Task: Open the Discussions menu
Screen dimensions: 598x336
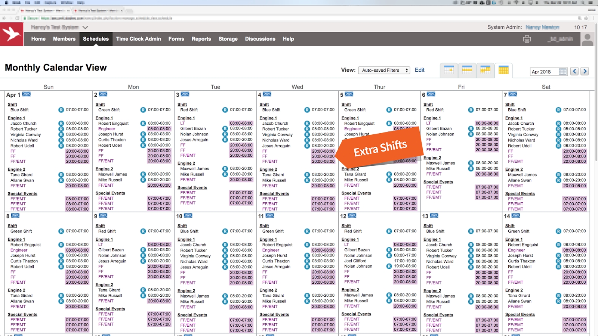Action: (x=260, y=39)
